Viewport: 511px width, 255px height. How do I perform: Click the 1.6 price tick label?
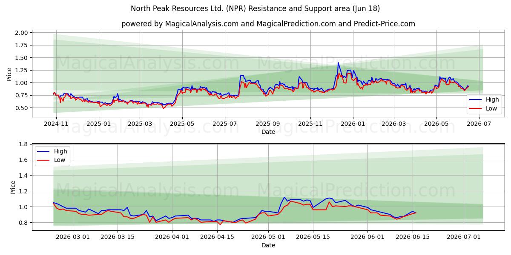coord(24,160)
